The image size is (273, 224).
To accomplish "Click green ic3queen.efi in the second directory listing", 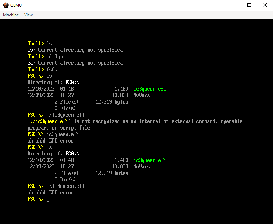I will 150,160.
